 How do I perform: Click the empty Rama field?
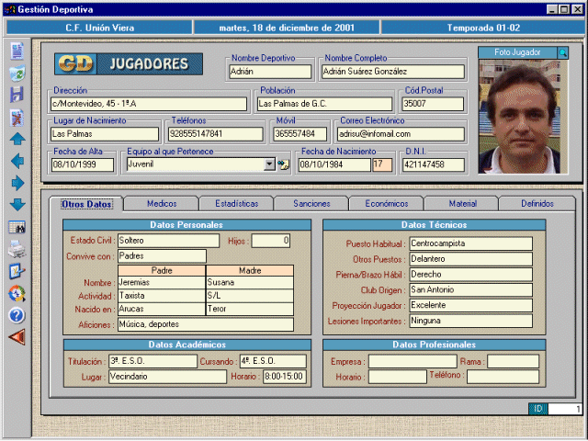[x=513, y=361]
